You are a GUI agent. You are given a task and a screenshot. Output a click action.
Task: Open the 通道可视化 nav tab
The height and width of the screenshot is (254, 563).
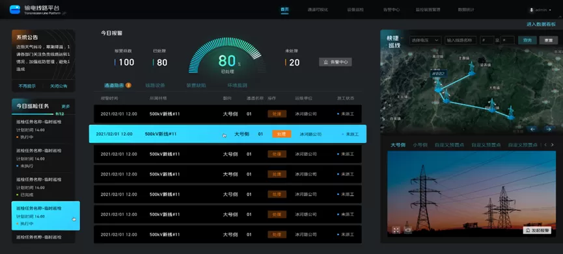318,10
